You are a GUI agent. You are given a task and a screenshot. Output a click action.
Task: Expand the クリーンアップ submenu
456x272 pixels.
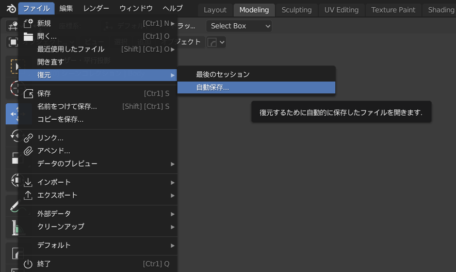pyautogui.click(x=97, y=227)
